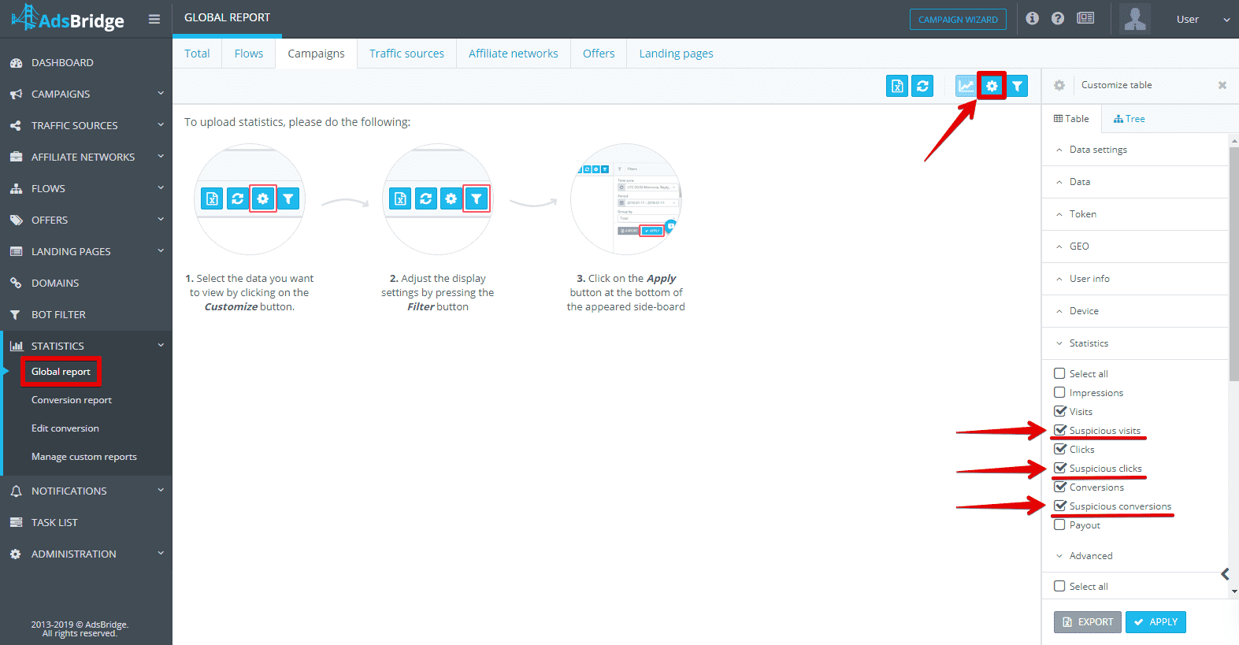Check Select all under Advanced

[x=1059, y=586]
